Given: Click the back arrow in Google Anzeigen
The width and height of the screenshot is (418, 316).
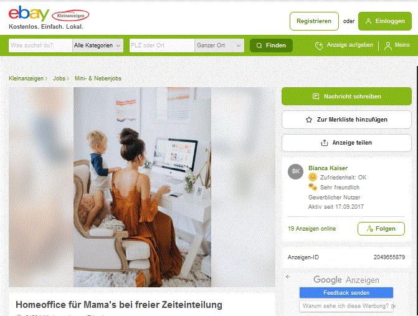Looking at the screenshot, I should tap(288, 277).
